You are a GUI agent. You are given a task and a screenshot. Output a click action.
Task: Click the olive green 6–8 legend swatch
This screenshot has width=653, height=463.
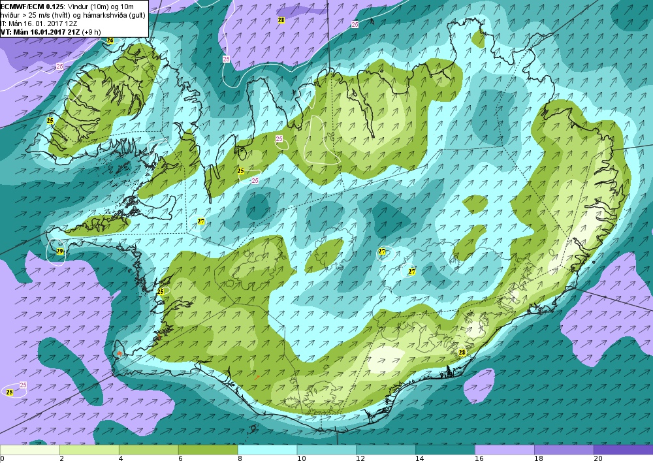point(208,450)
